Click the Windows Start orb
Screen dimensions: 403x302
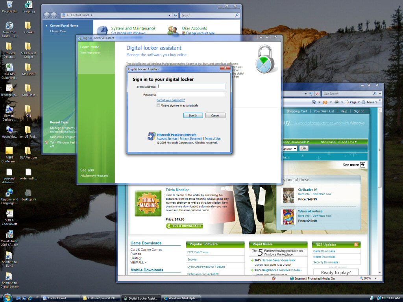coord(7,298)
